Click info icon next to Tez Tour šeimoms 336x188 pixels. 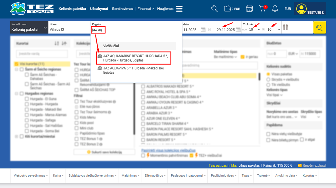point(109,112)
